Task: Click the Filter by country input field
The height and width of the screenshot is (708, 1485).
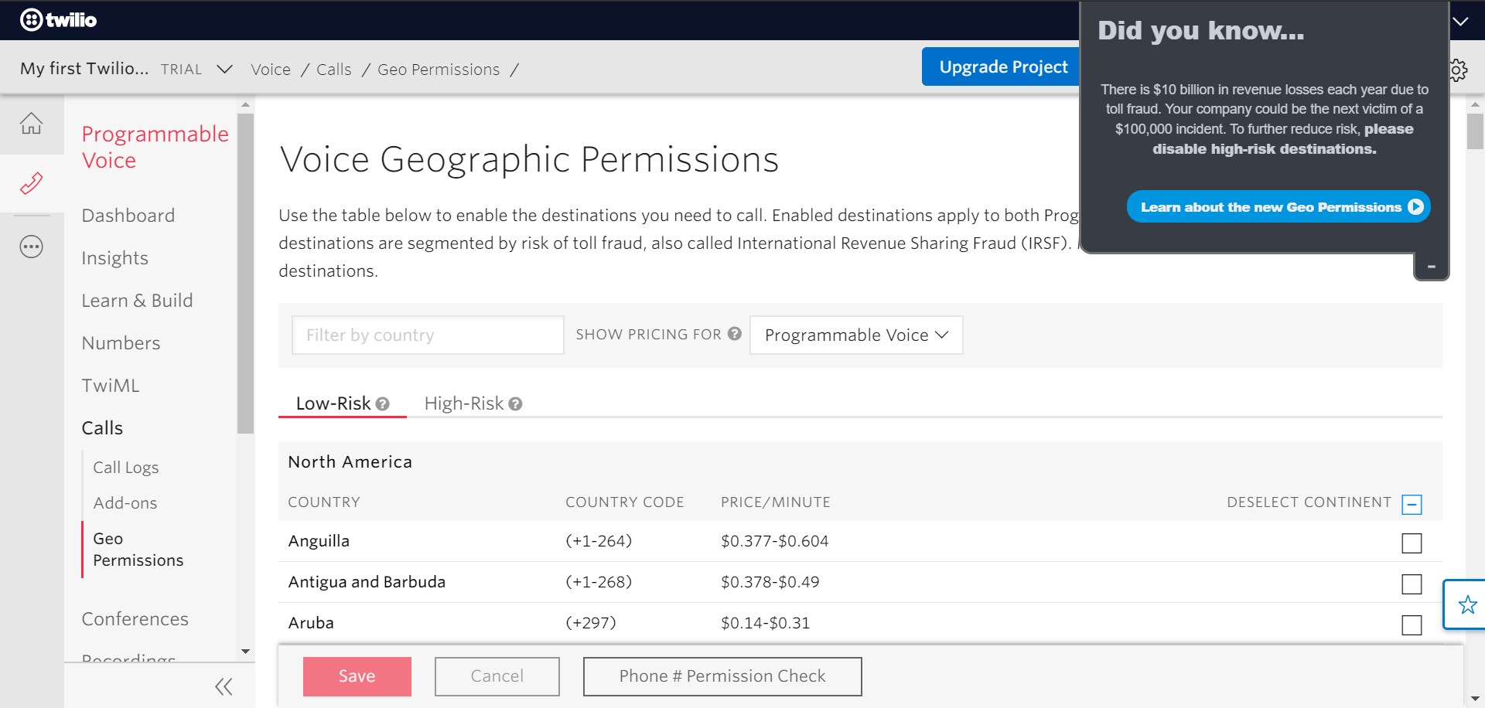Action: point(428,335)
